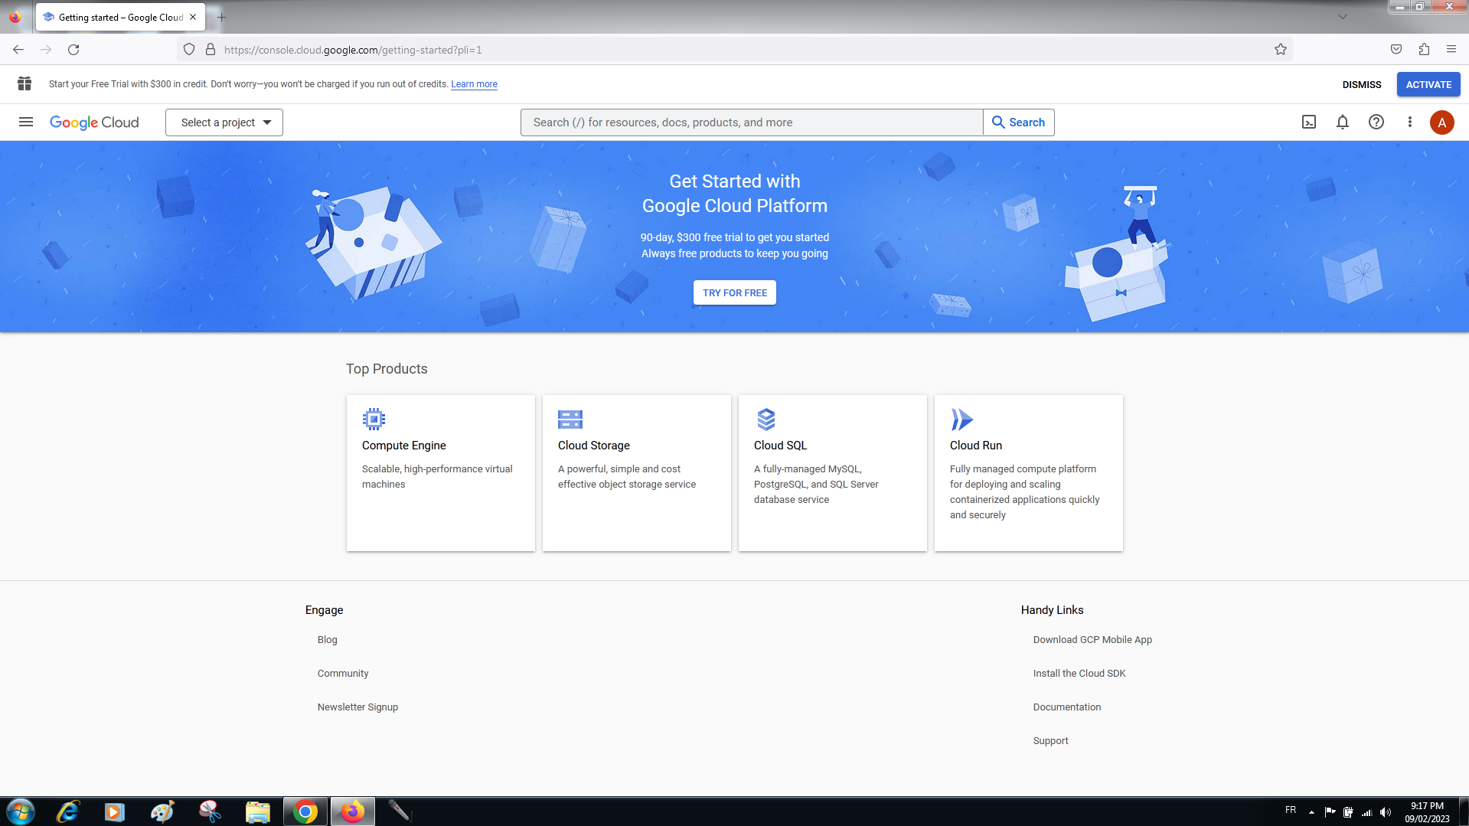
Task: Open the Firefox application menu
Action: tap(1451, 50)
